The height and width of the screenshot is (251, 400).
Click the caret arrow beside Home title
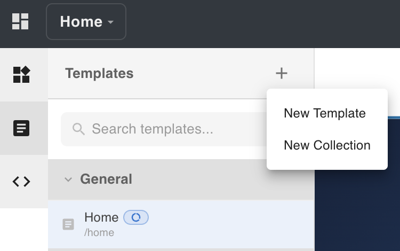pos(111,22)
